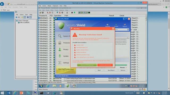The image size is (170, 95).
Task: Click Result column header in Process Monitor
Action: (x=112, y=16)
